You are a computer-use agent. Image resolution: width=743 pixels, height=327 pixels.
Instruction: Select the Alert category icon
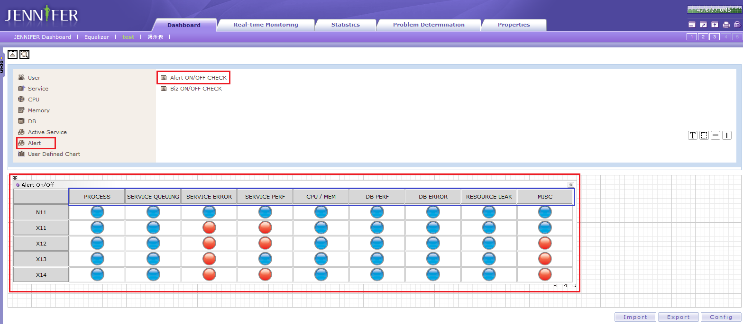point(21,143)
